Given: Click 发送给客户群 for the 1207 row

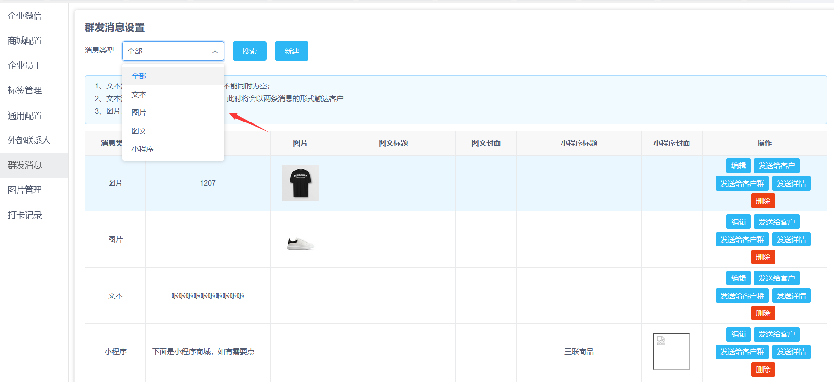Looking at the screenshot, I should coord(742,184).
